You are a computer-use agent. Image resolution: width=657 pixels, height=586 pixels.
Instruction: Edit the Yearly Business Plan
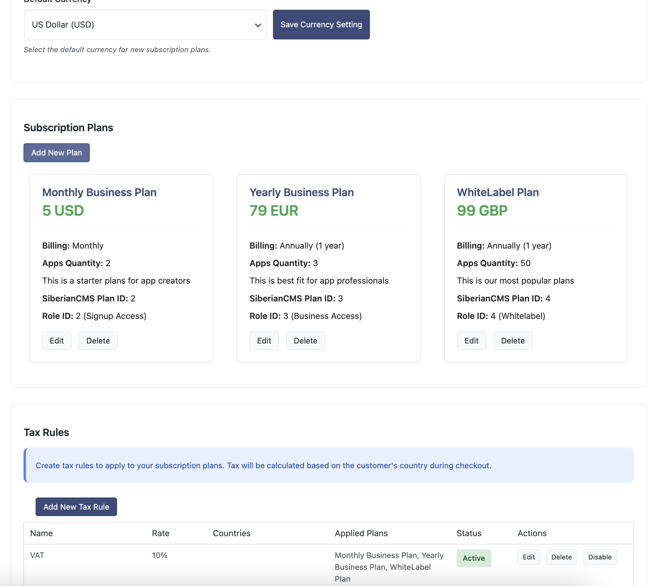pos(264,341)
